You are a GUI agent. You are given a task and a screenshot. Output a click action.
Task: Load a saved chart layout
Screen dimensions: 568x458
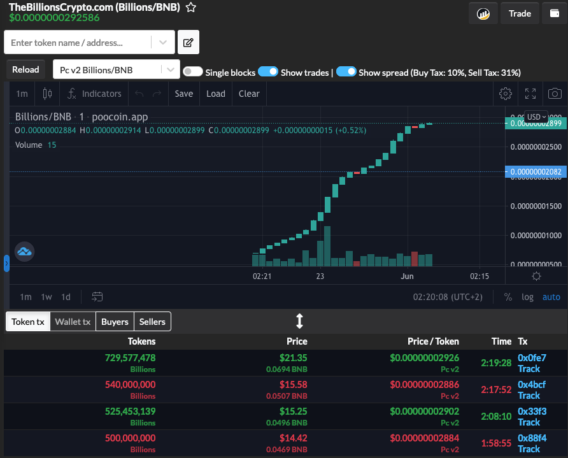[216, 94]
